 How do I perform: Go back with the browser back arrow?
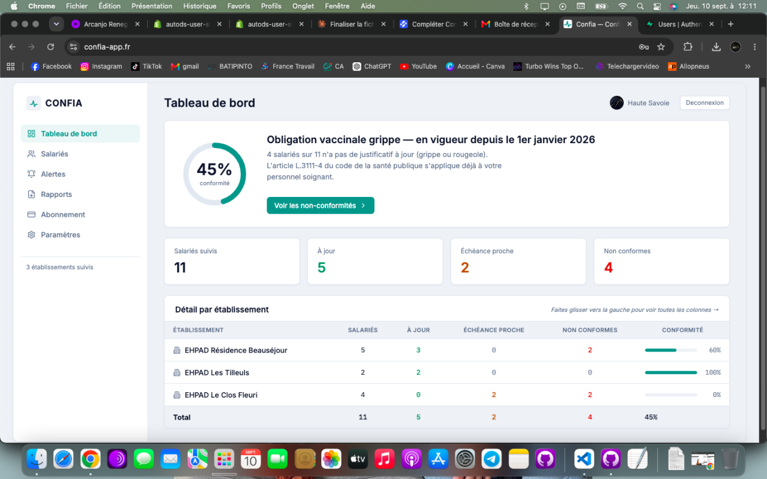point(13,47)
